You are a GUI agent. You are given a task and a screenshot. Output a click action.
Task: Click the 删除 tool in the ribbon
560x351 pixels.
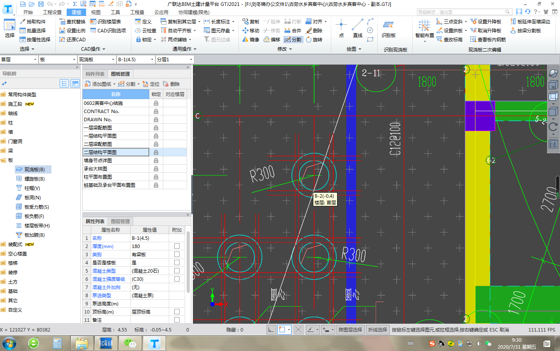[x=314, y=30]
